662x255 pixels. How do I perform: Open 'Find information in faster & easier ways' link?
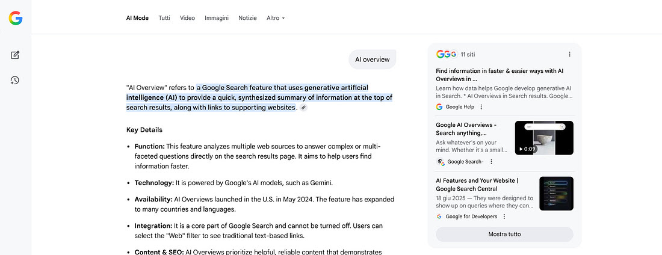pyautogui.click(x=500, y=75)
